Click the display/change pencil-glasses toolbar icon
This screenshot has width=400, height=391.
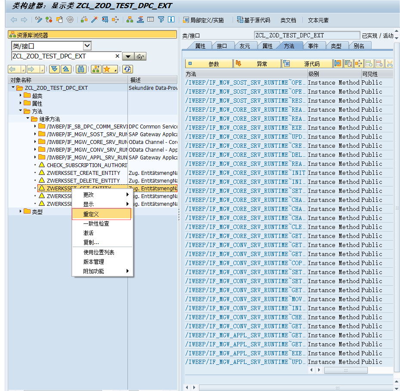[39, 20]
